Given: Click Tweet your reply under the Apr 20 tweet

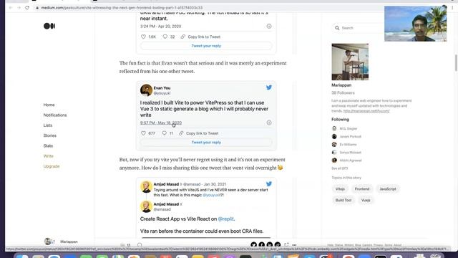Looking at the screenshot, I should tap(206, 46).
